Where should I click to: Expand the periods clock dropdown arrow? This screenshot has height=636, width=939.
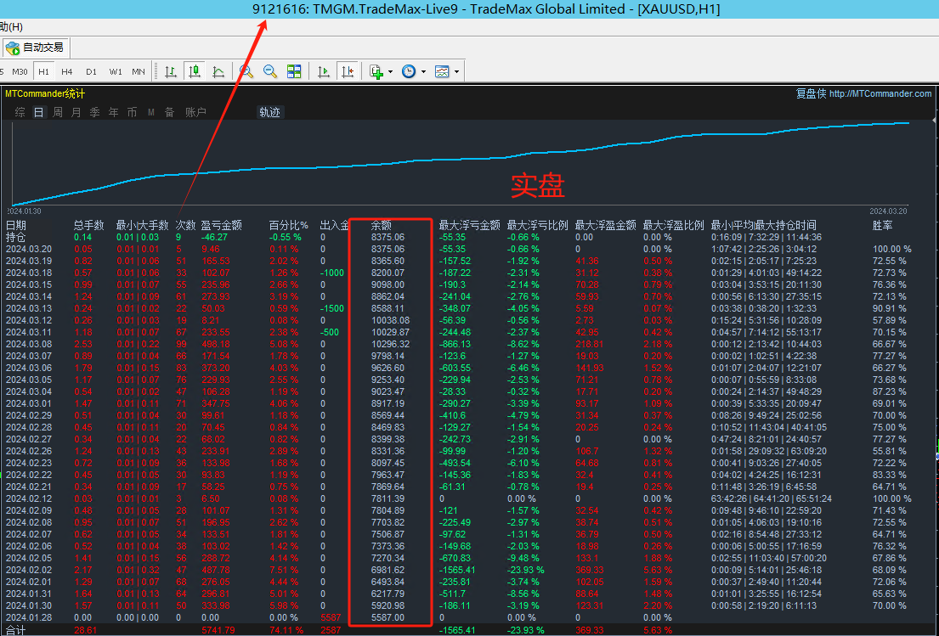click(423, 72)
